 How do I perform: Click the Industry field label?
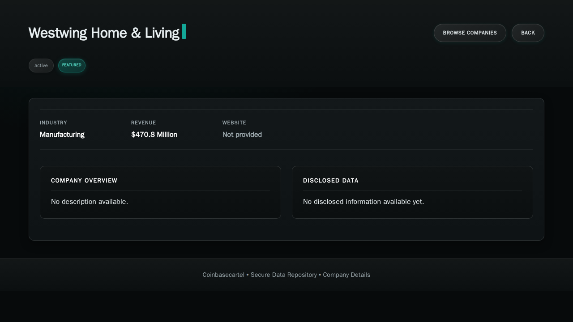coord(53,123)
